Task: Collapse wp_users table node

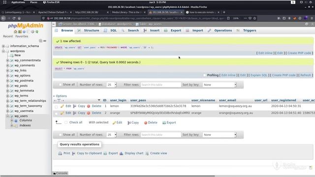Action: (7, 116)
